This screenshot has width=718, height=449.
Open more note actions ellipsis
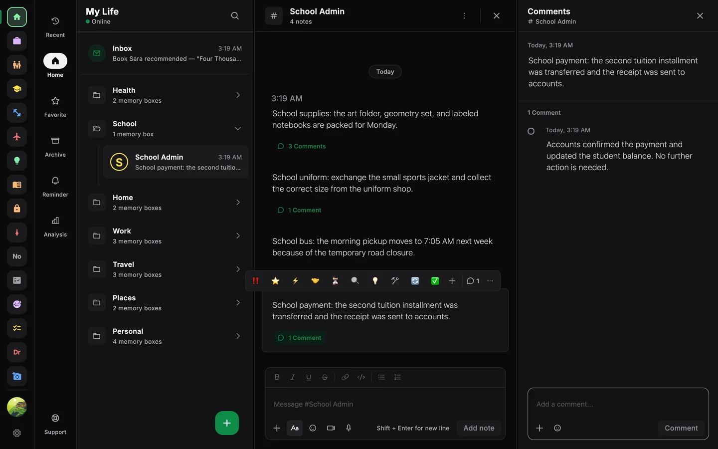(x=490, y=281)
